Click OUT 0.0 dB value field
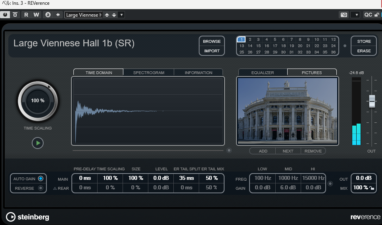Screen dimensions: 382x225 pyautogui.click(x=364, y=178)
